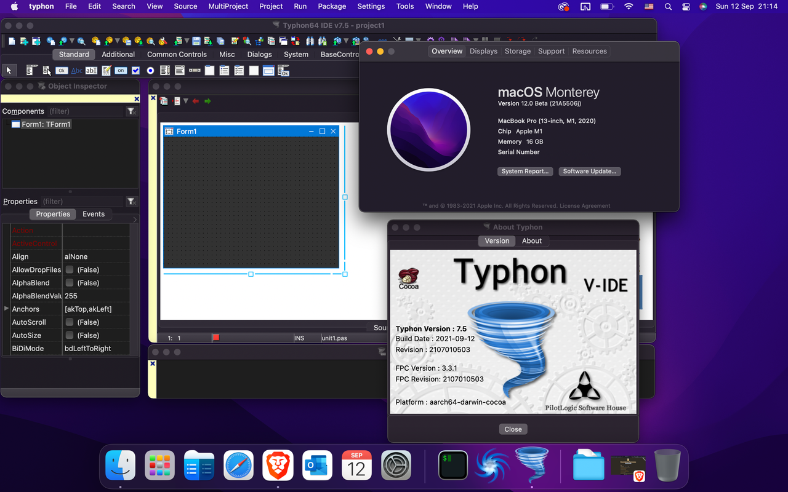788x492 pixels.
Task: Toggle the AllowDropFiles checkbox
Action: tap(70, 269)
